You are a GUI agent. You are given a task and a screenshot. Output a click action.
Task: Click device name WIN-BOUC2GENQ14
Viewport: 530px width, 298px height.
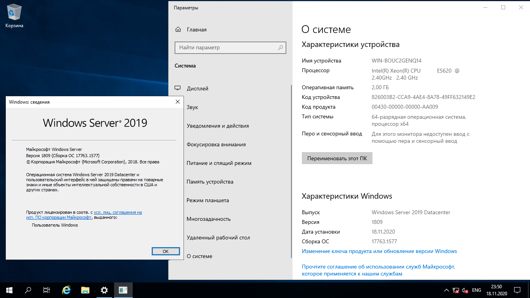tap(397, 61)
